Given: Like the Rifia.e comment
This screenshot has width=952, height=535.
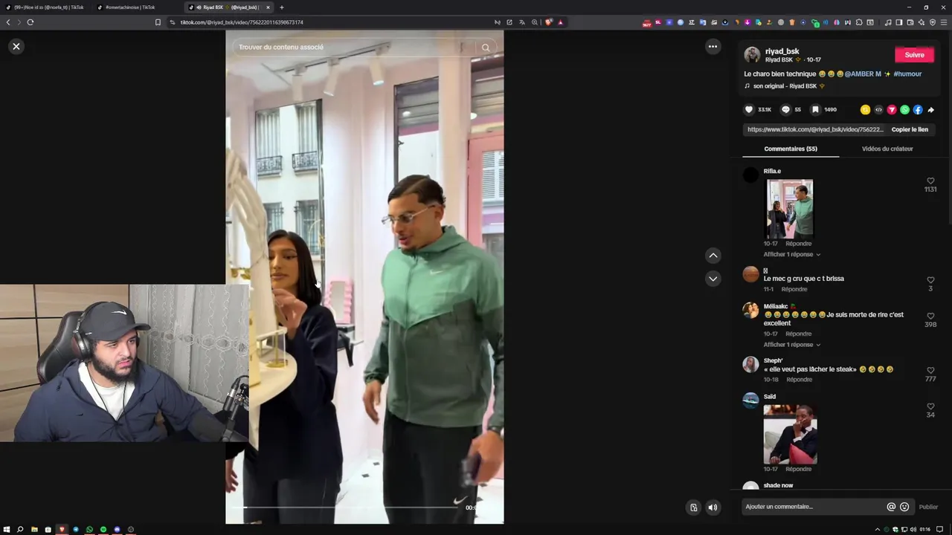Looking at the screenshot, I should (930, 181).
